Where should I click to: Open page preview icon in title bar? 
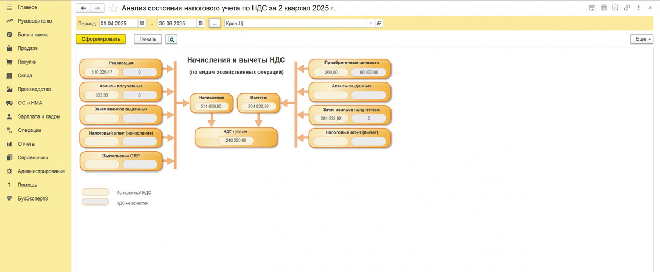pos(615,8)
